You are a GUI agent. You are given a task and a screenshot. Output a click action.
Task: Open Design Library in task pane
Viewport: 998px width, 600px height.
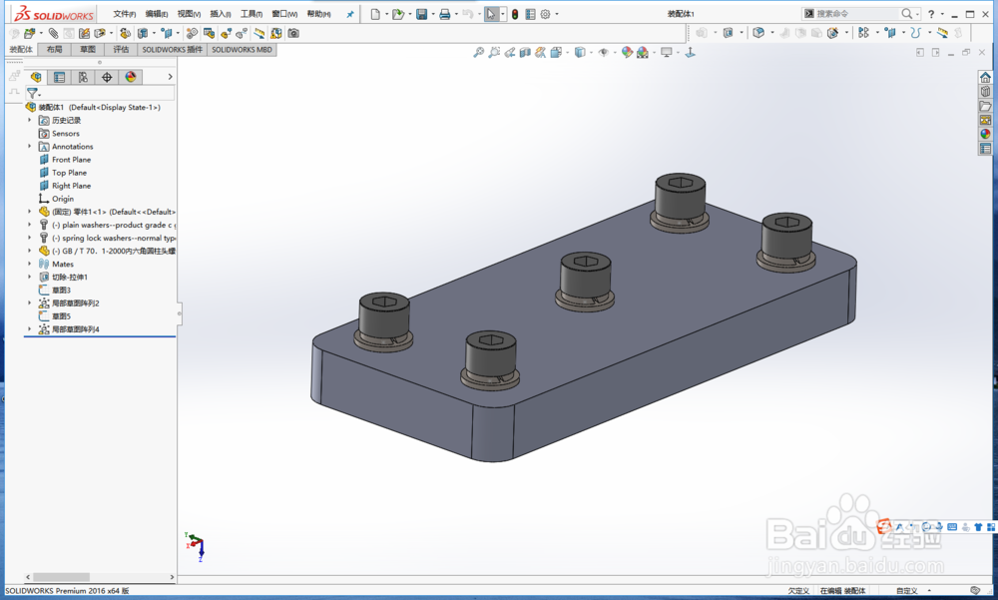tap(985, 91)
